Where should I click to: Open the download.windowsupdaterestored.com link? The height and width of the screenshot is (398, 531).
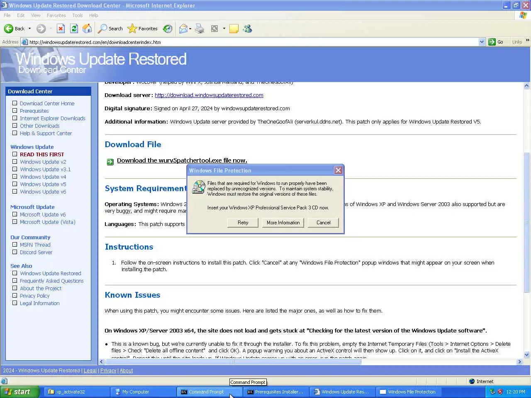point(209,95)
